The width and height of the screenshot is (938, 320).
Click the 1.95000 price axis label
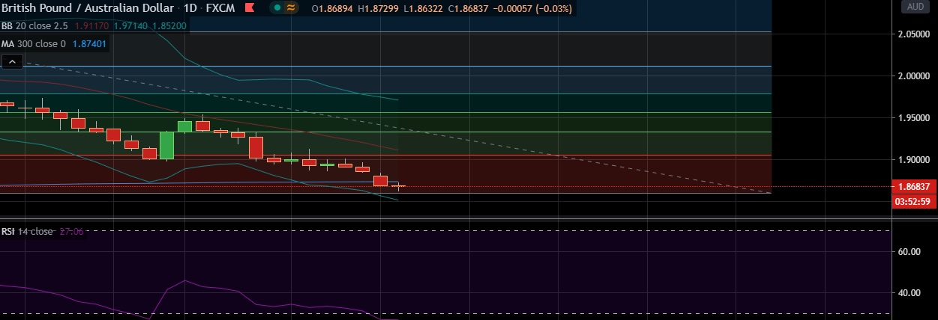[913, 118]
